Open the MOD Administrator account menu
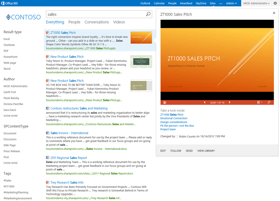 coord(256,3)
